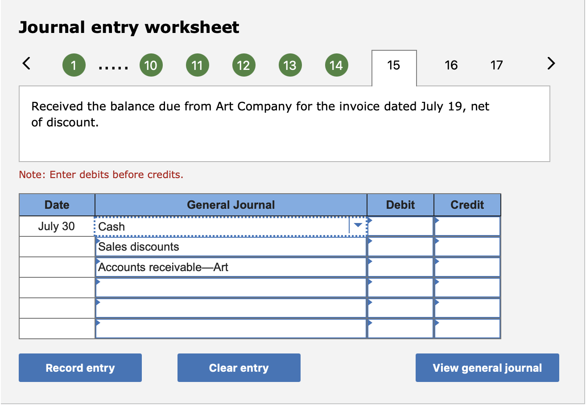Switch to step 16
This screenshot has height=406, width=586.
tap(451, 65)
